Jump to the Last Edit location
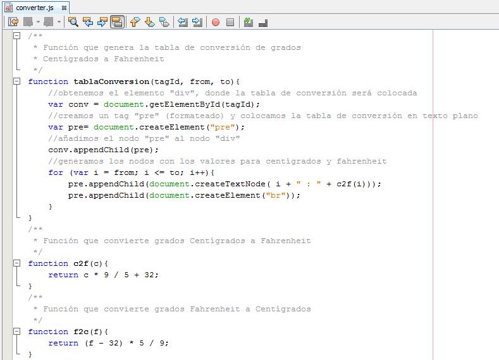Screen dimensions: 499x360 pos(13,22)
